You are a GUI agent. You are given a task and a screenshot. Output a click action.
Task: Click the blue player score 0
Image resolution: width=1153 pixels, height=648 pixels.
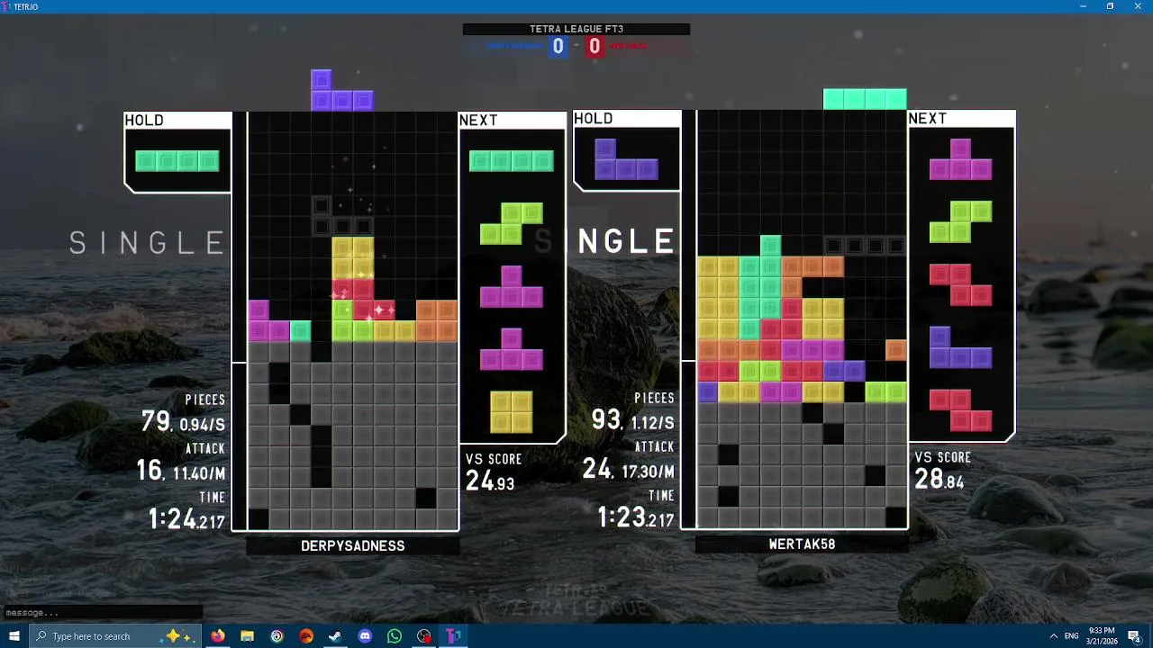(x=558, y=47)
